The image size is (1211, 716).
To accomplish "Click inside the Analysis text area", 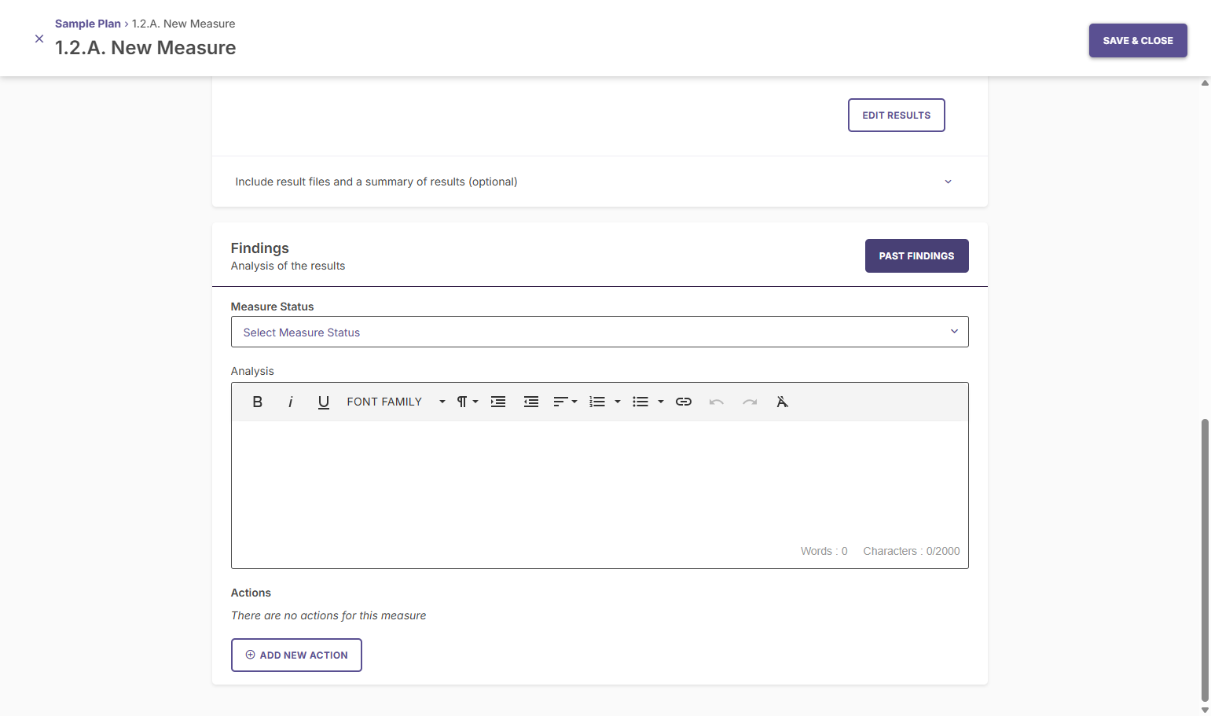I will [x=600, y=481].
